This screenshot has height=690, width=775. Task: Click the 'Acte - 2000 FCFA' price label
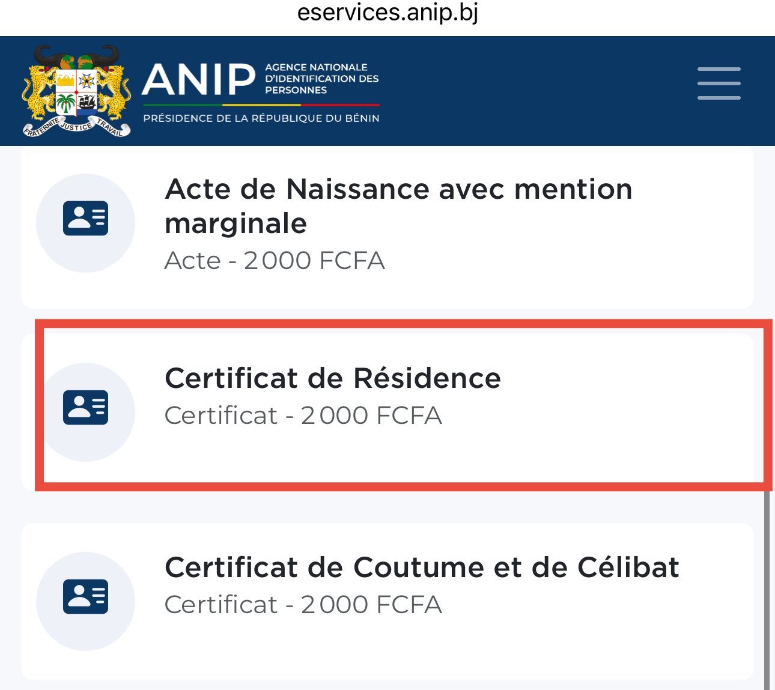(275, 261)
